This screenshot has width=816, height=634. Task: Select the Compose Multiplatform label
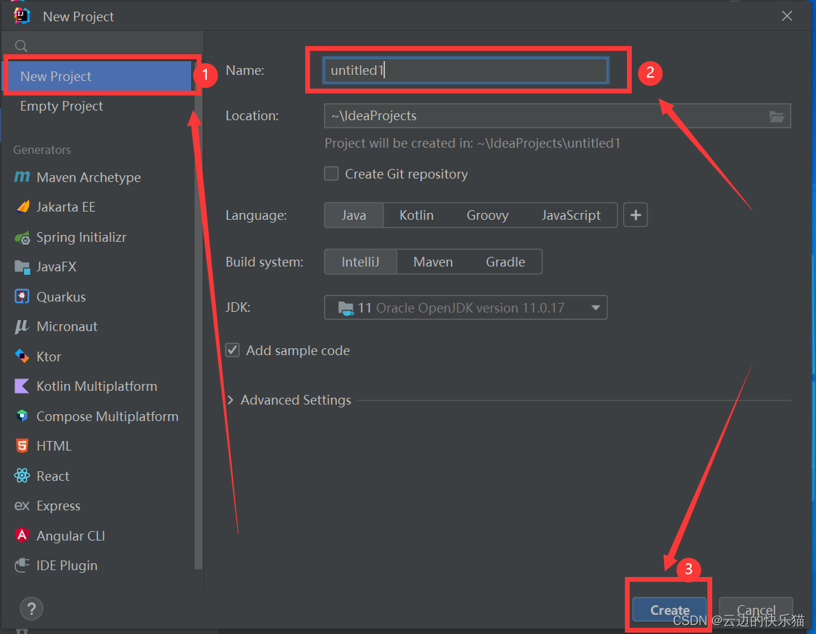pos(107,416)
